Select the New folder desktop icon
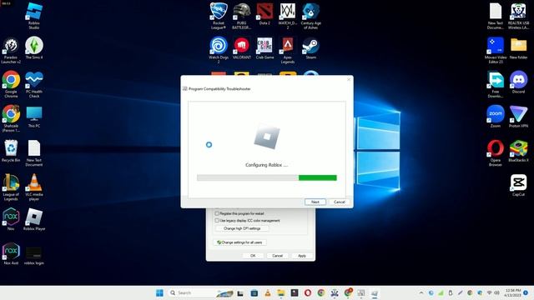 [x=518, y=48]
